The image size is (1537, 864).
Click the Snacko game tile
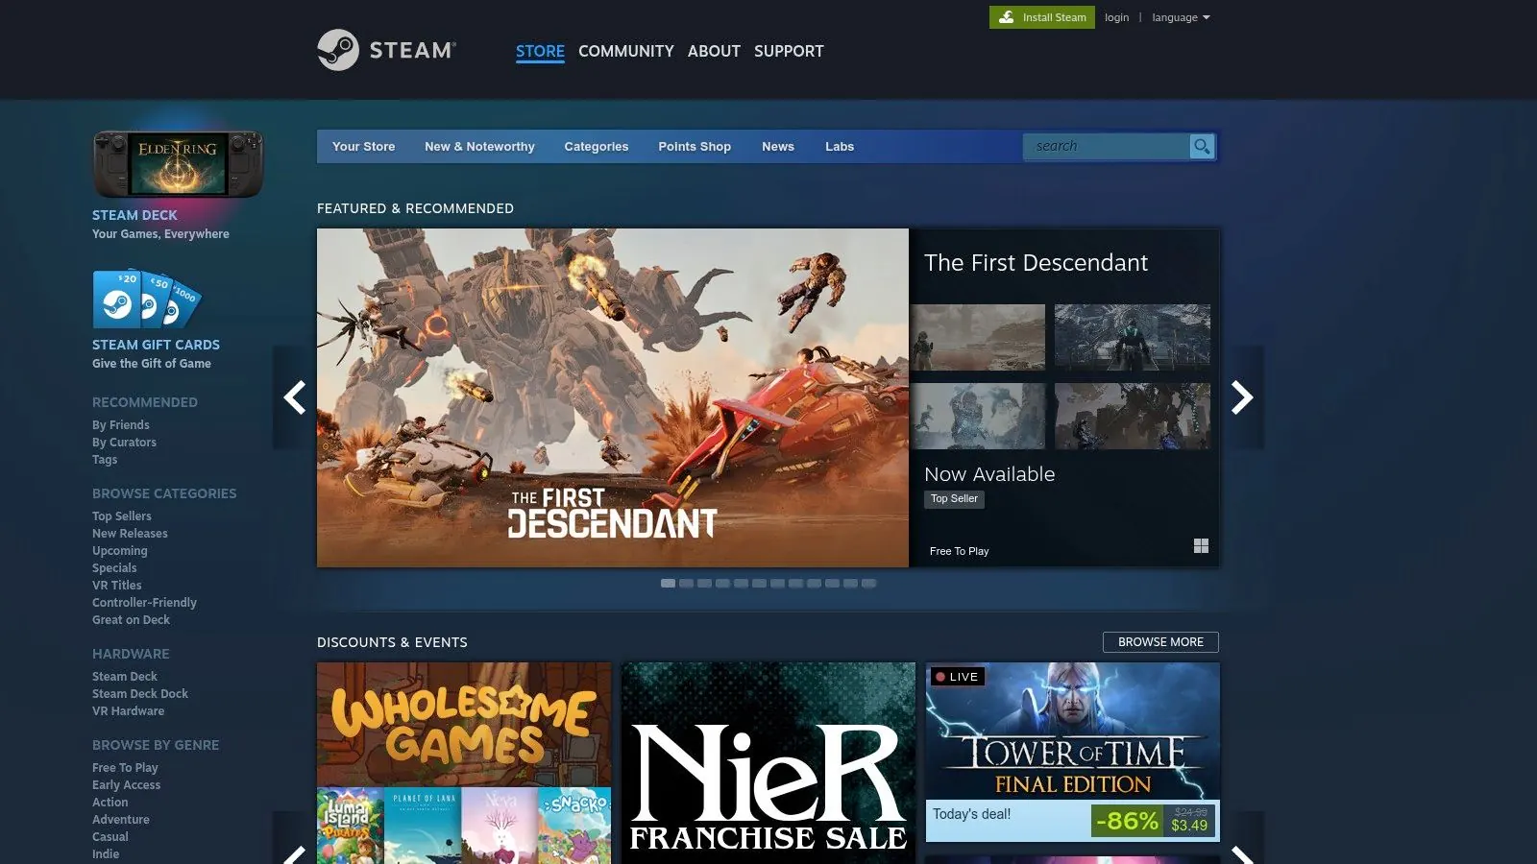pos(574,826)
